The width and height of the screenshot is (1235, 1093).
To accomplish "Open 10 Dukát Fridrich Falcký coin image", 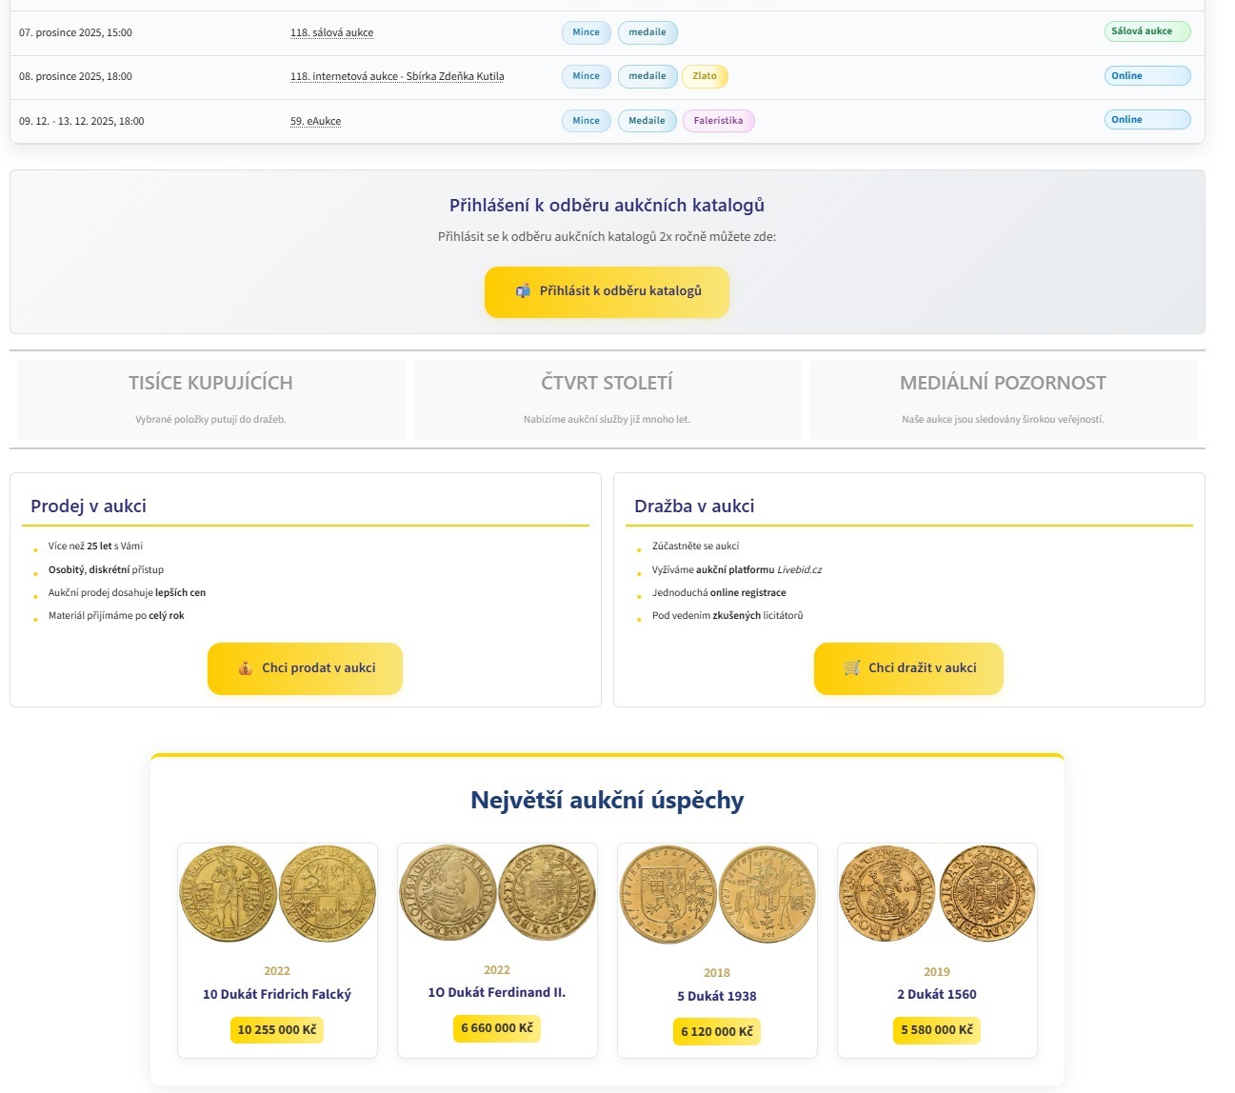I will [x=277, y=895].
